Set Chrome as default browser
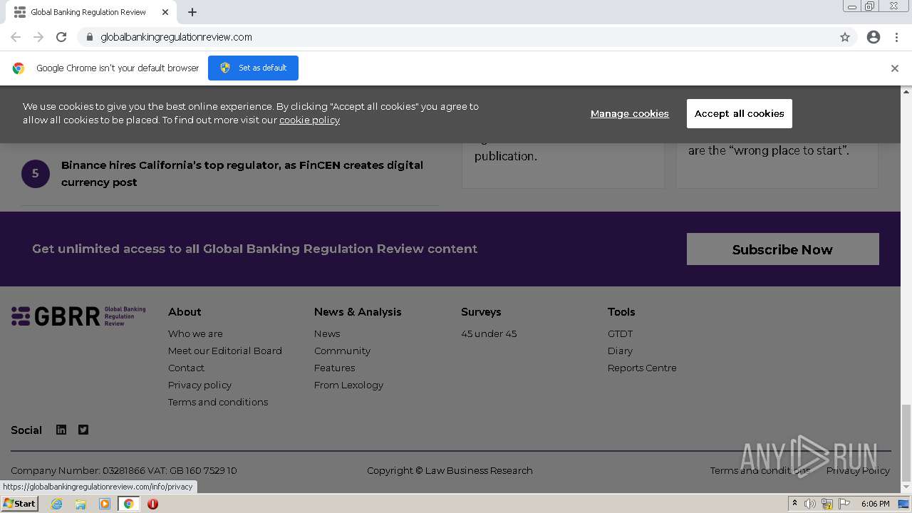 click(253, 68)
